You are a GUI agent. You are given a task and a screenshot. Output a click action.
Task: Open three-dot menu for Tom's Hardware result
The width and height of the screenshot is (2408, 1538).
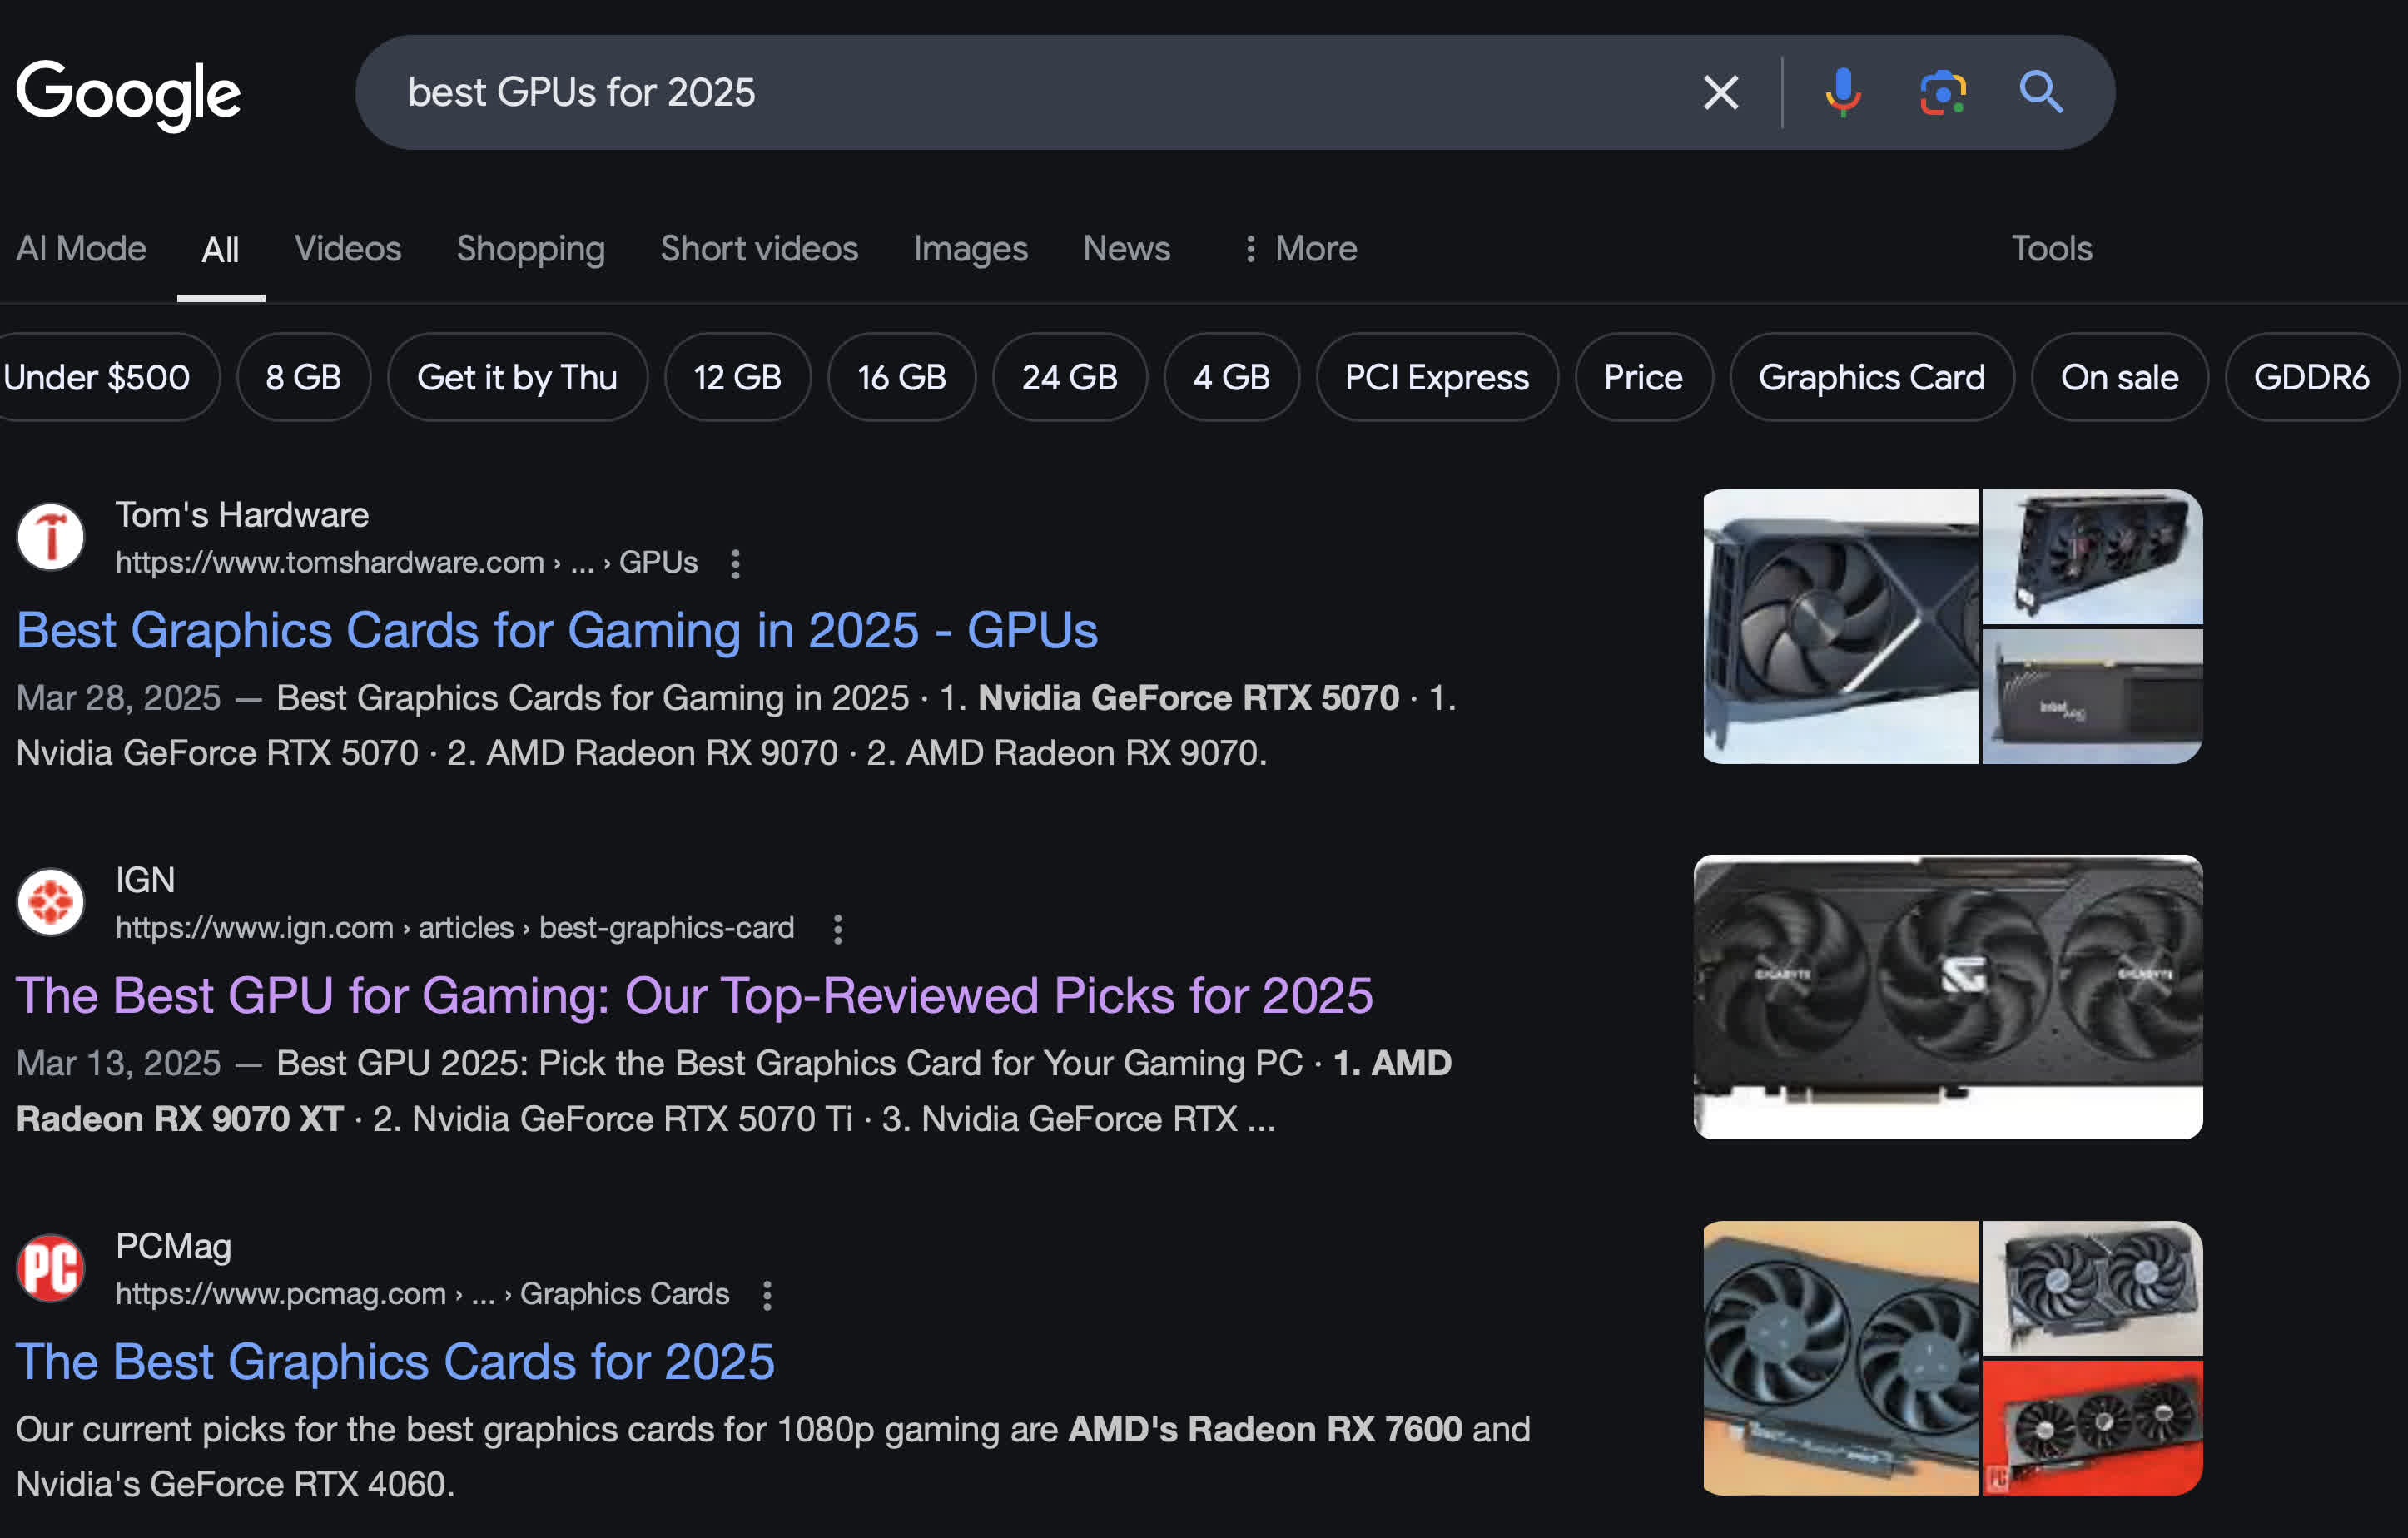[736, 564]
